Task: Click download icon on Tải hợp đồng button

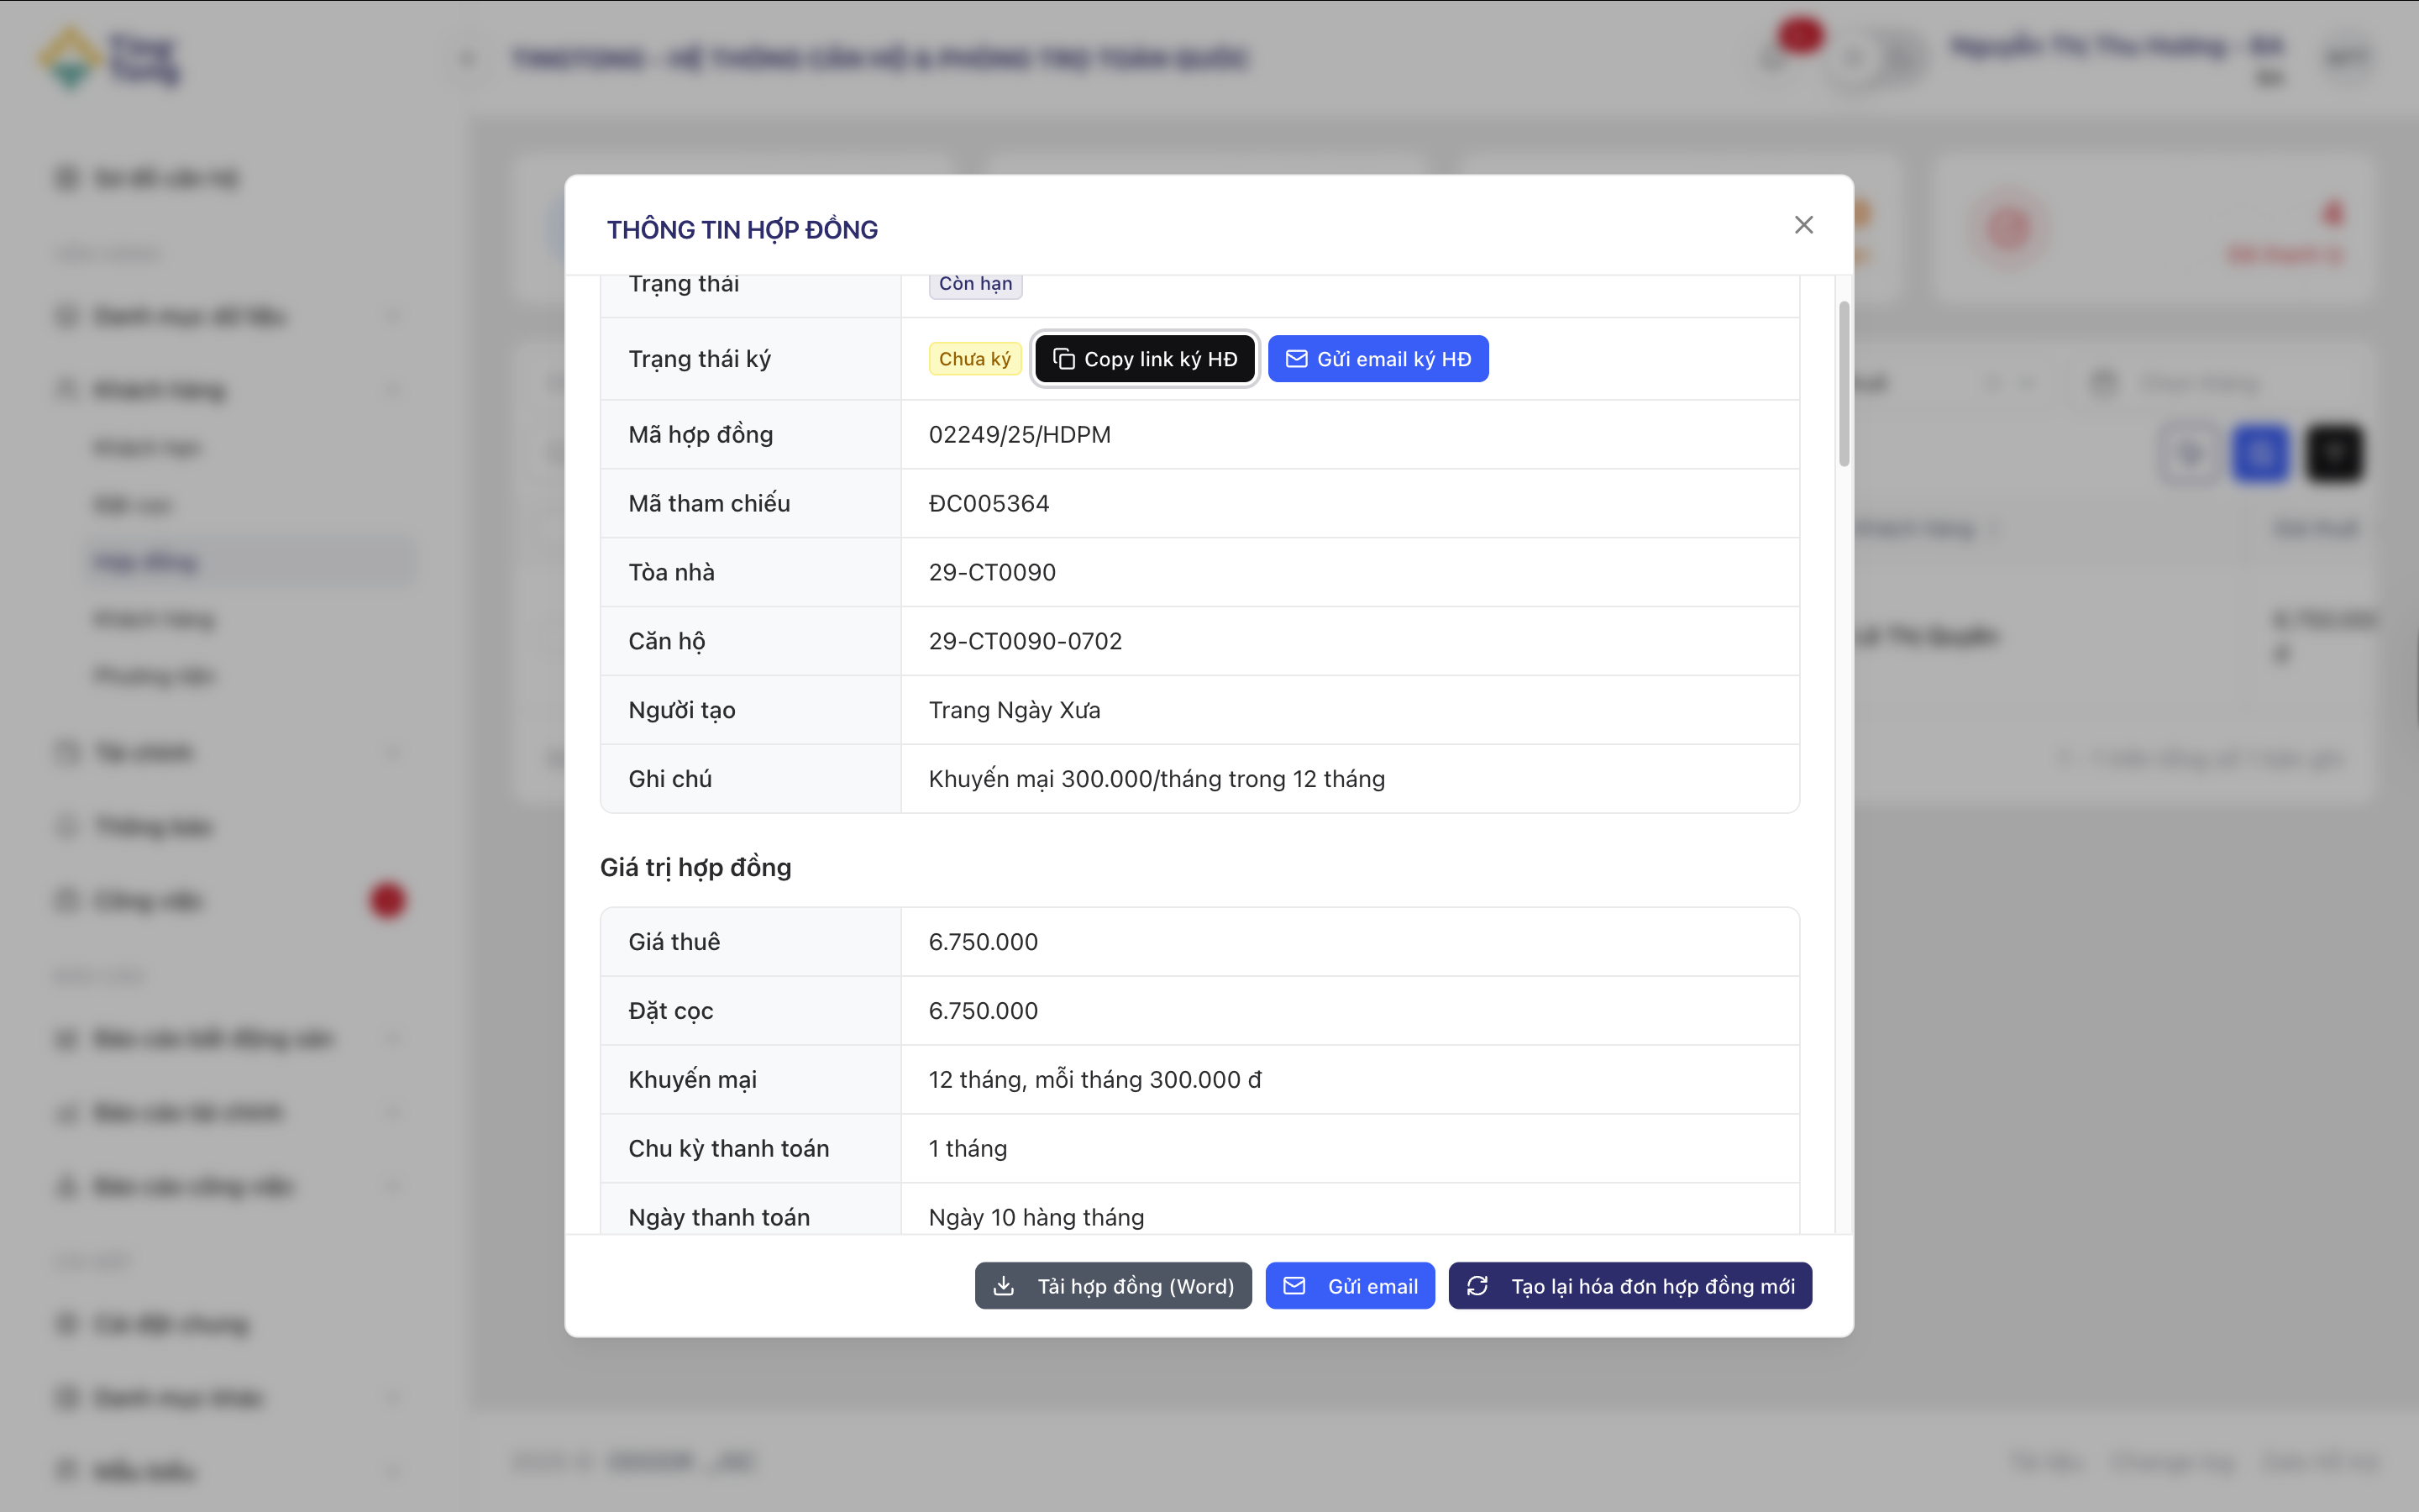Action: pos(1004,1286)
